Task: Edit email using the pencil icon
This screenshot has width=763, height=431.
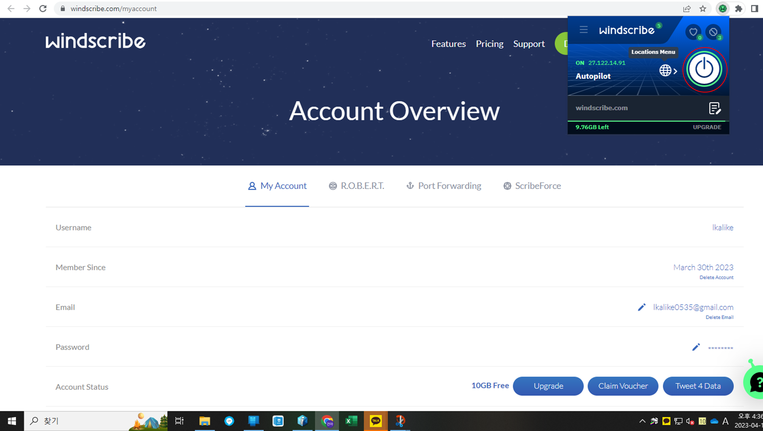Action: pos(641,307)
